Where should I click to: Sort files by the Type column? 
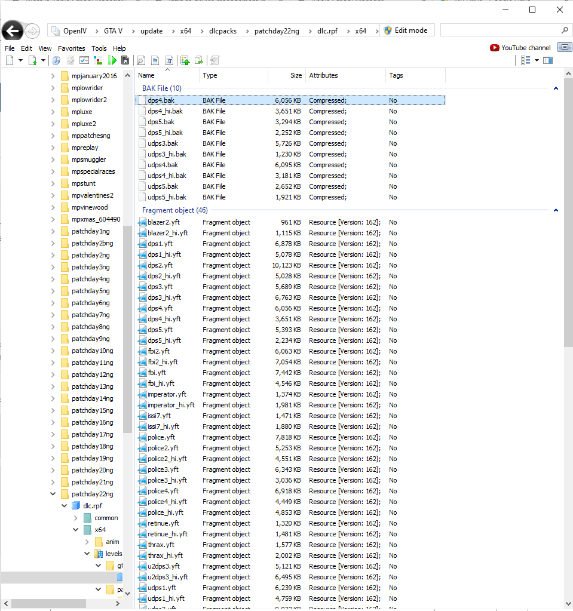click(234, 75)
